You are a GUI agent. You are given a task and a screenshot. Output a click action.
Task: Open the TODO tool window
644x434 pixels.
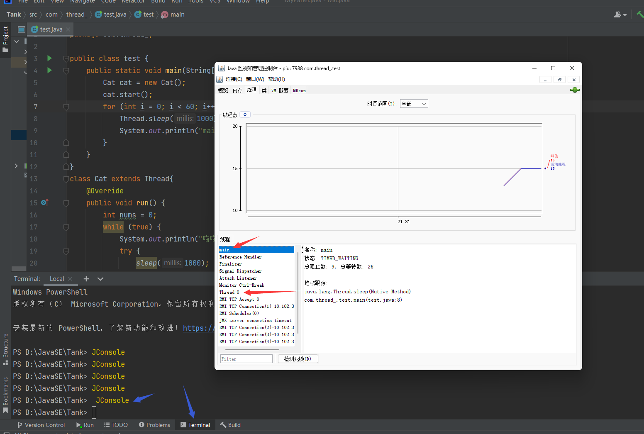click(x=116, y=425)
